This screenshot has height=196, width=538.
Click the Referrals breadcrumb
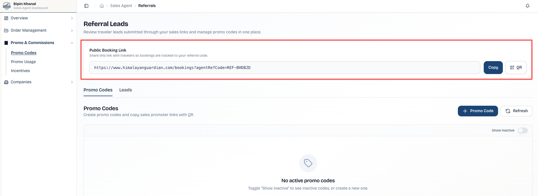click(x=147, y=6)
